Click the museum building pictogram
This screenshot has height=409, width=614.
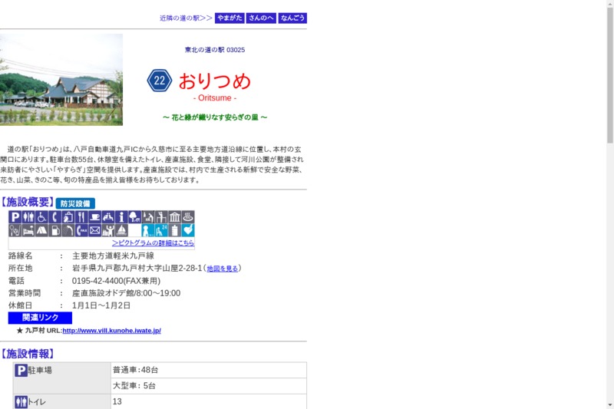click(174, 217)
